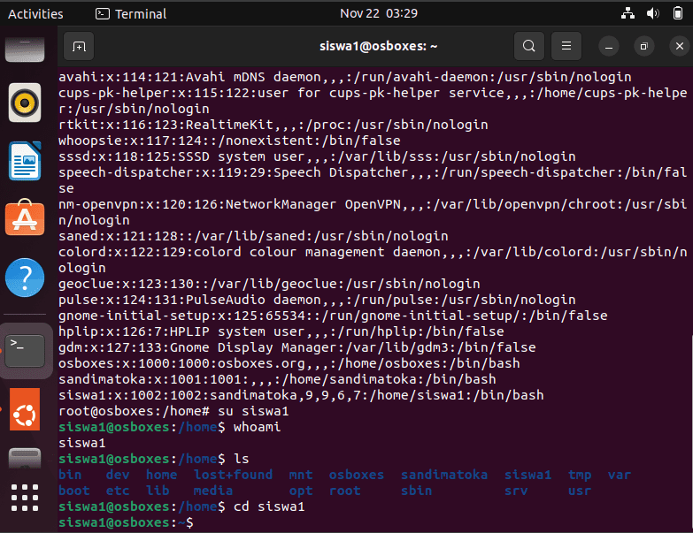Open the date and time calendar panel
Viewport: 693px width, 533px height.
(379, 13)
